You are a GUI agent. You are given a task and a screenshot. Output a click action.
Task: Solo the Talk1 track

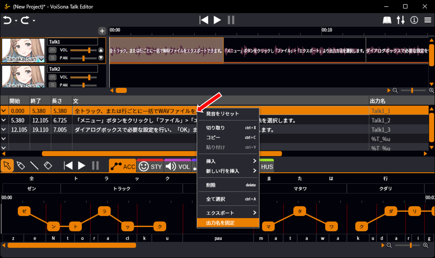[52, 58]
